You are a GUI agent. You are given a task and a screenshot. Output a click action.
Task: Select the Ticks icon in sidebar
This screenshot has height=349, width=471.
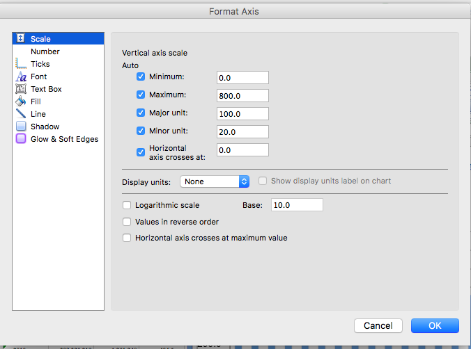pyautogui.click(x=21, y=64)
